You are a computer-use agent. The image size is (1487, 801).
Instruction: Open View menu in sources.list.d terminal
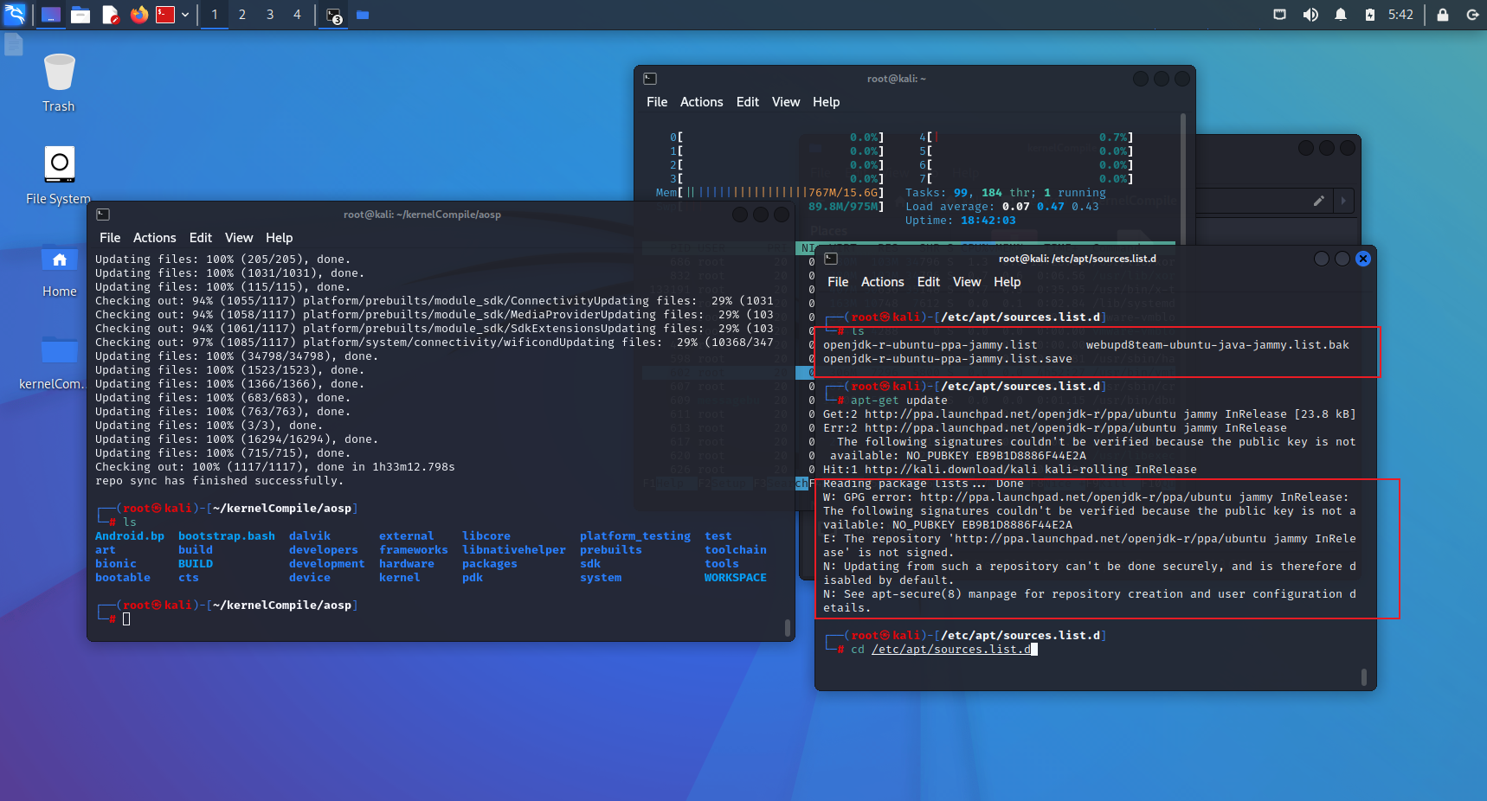tap(966, 282)
